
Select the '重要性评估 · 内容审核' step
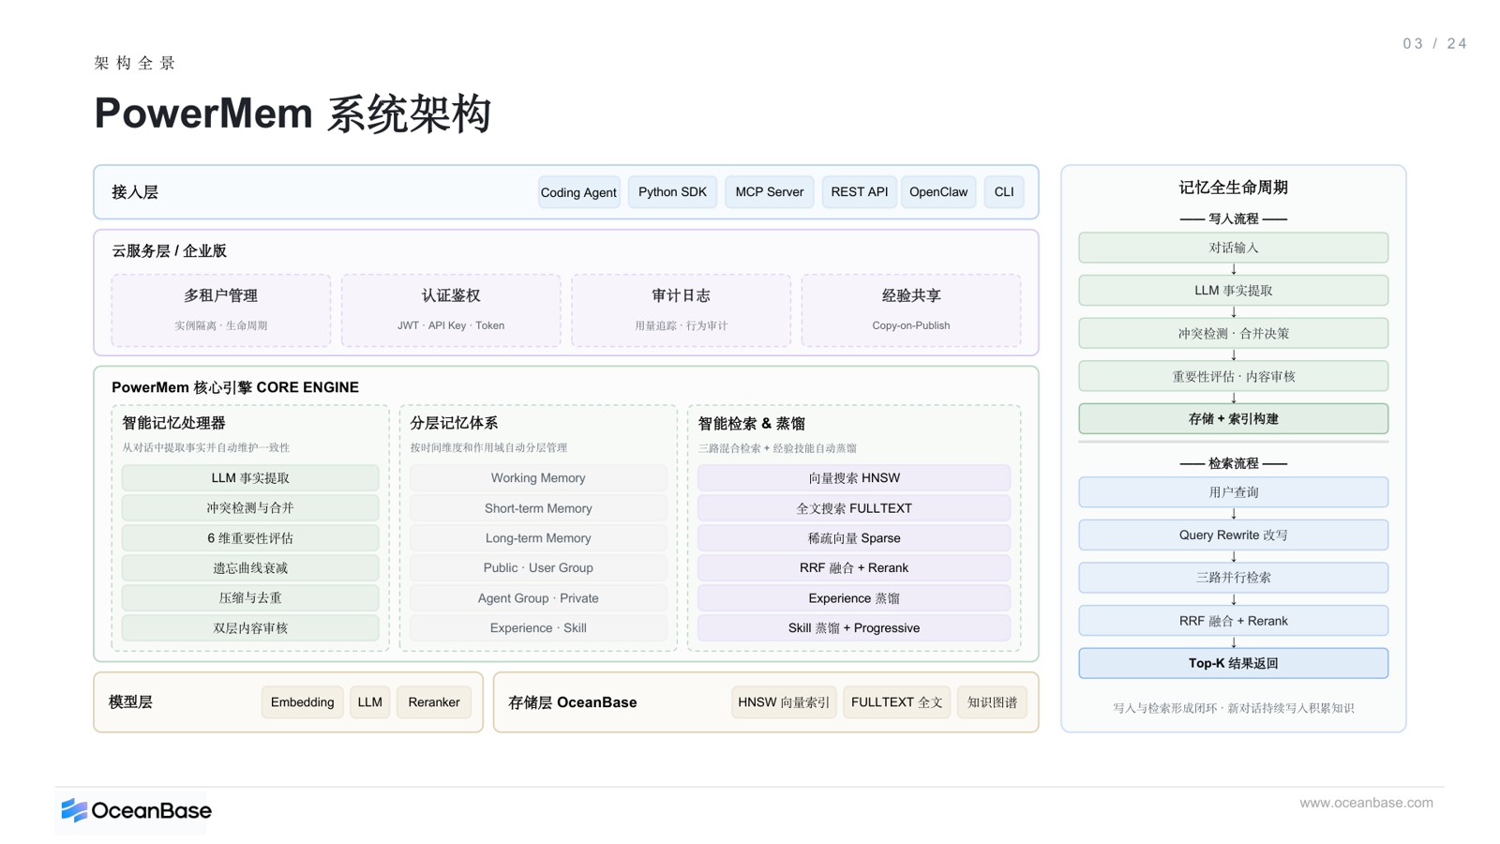(x=1234, y=376)
